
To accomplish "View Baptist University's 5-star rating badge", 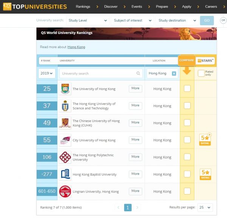I will click(205, 174).
